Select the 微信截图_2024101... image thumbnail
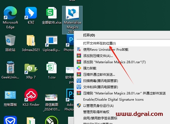Viewport: 170px width, 124px height. pyautogui.click(x=51, y=97)
